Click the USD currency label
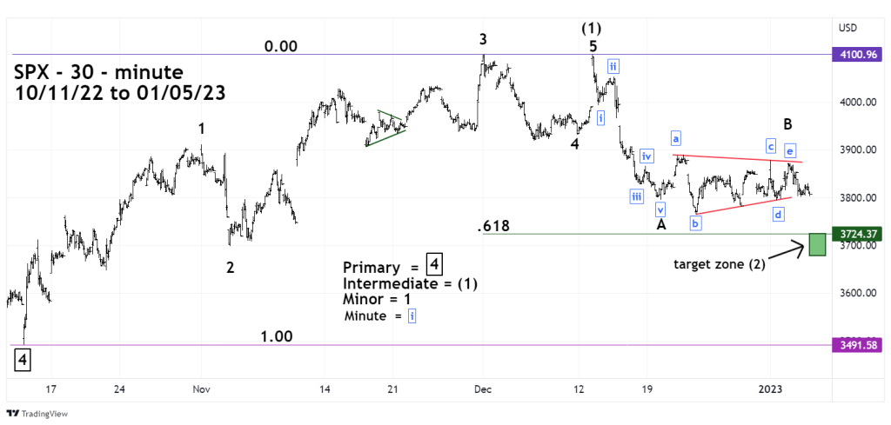 pos(848,28)
